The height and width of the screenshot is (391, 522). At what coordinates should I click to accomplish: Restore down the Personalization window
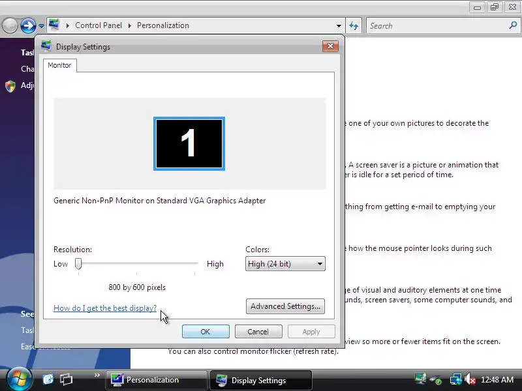click(495, 7)
